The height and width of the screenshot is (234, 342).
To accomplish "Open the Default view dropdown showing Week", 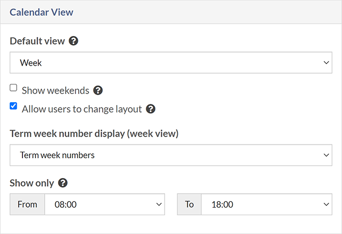I will pos(170,63).
